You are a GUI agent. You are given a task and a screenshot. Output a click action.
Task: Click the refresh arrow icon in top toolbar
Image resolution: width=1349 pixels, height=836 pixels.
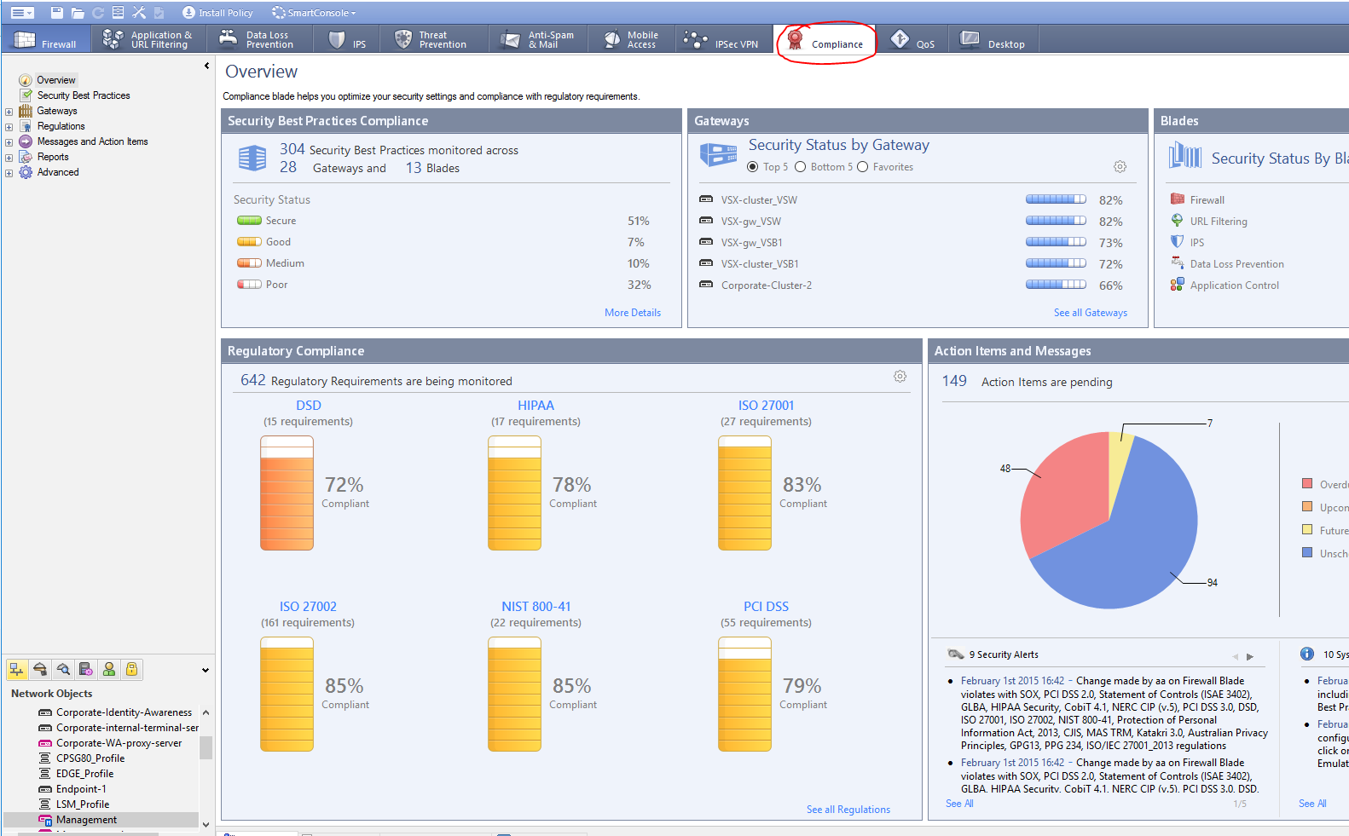click(x=98, y=13)
